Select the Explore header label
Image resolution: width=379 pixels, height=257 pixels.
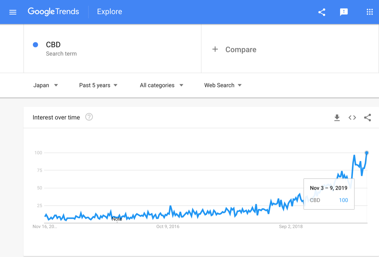coord(110,12)
